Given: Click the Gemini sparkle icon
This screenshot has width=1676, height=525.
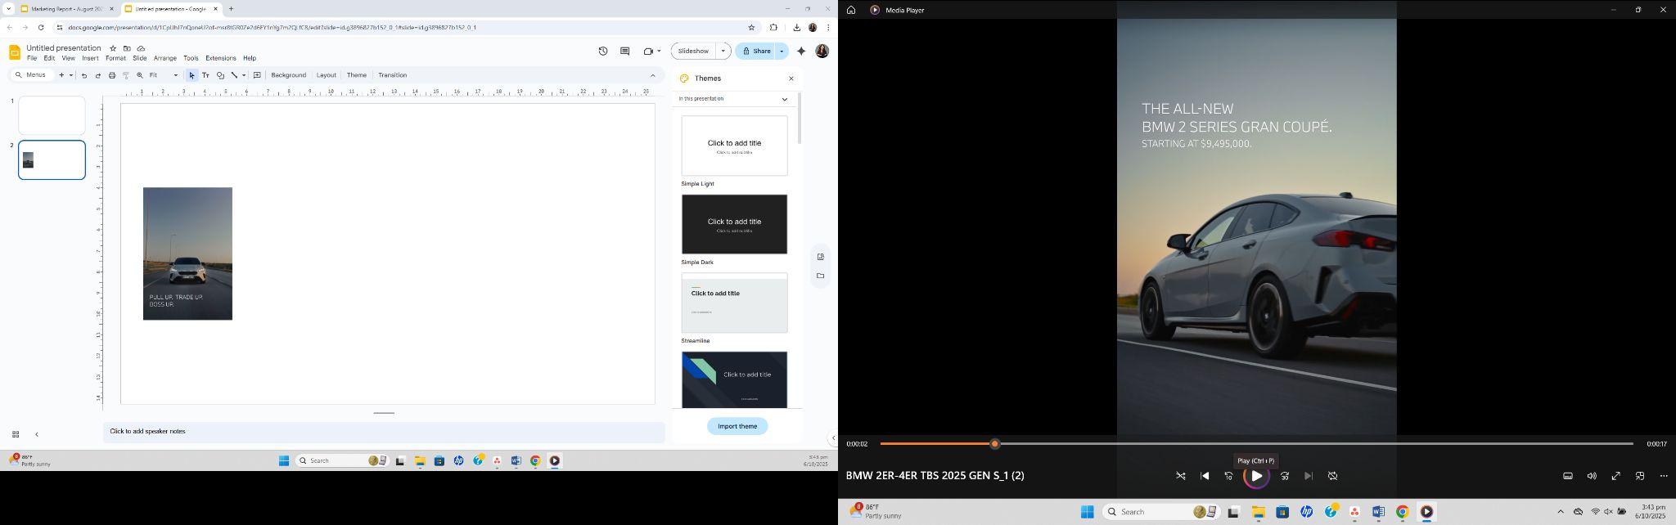Looking at the screenshot, I should pos(801,51).
